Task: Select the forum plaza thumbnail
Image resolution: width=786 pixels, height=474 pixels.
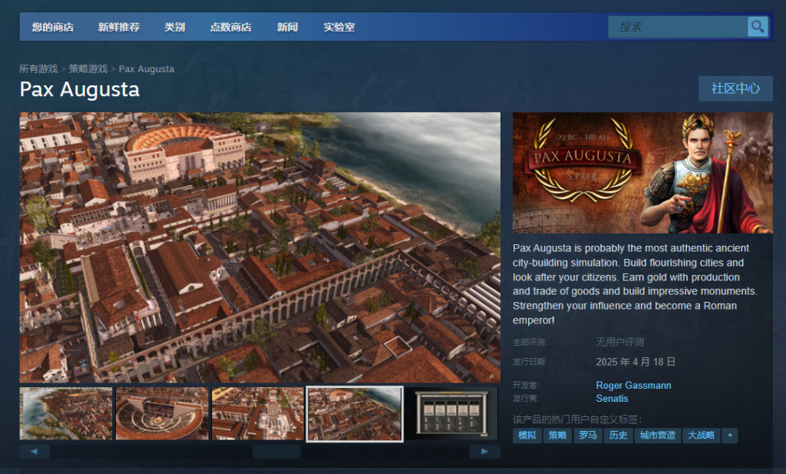Action: tap(258, 414)
